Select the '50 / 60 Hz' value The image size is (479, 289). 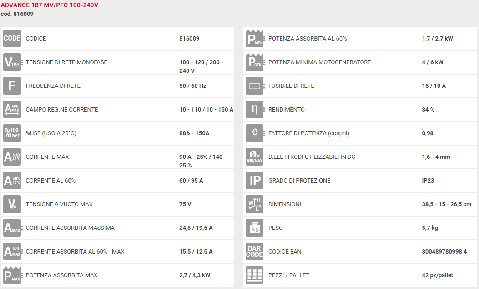pyautogui.click(x=193, y=86)
